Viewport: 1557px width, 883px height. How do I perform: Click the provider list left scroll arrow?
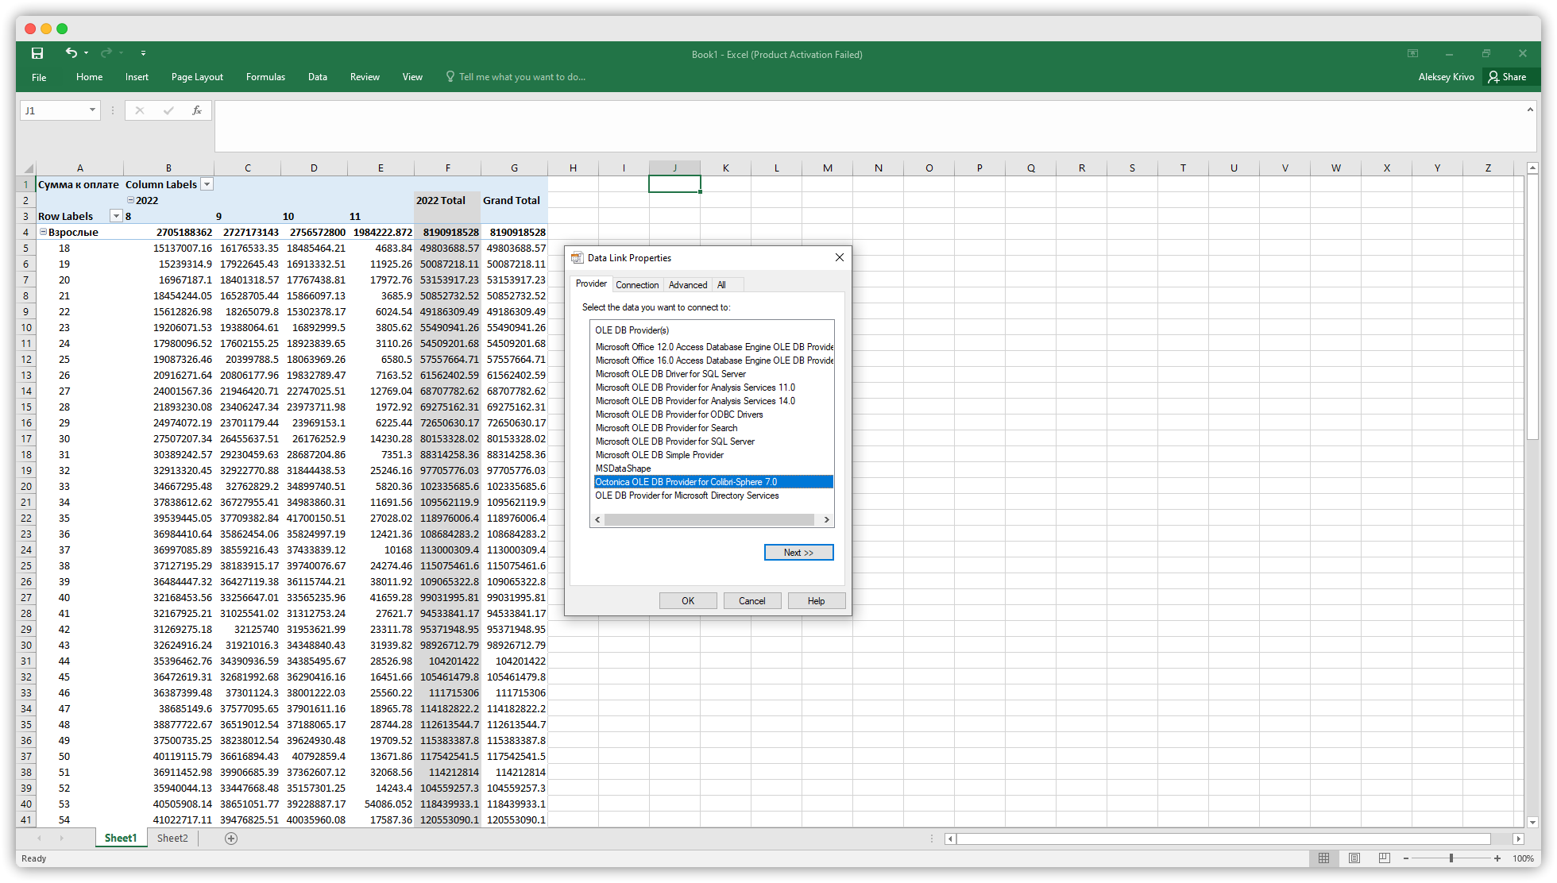point(597,520)
